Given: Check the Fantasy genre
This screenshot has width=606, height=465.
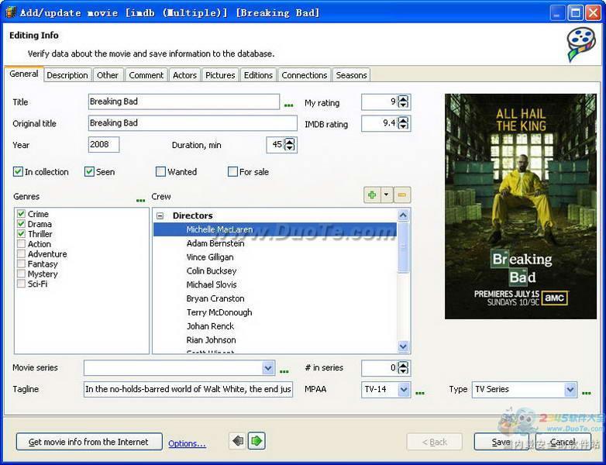Looking at the screenshot, I should 21,264.
